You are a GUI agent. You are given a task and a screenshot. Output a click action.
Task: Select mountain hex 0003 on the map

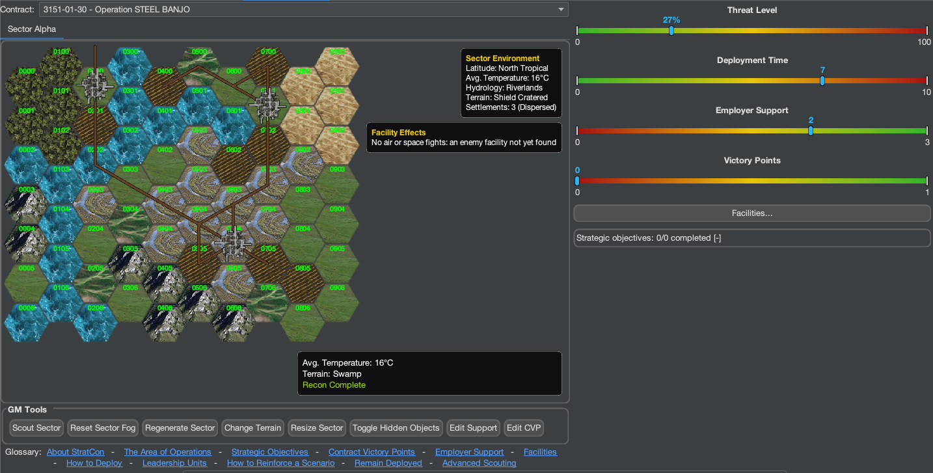(27, 204)
